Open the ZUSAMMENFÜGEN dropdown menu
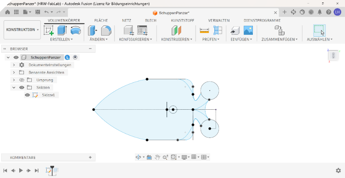This screenshot has height=178, width=345. tap(280, 39)
